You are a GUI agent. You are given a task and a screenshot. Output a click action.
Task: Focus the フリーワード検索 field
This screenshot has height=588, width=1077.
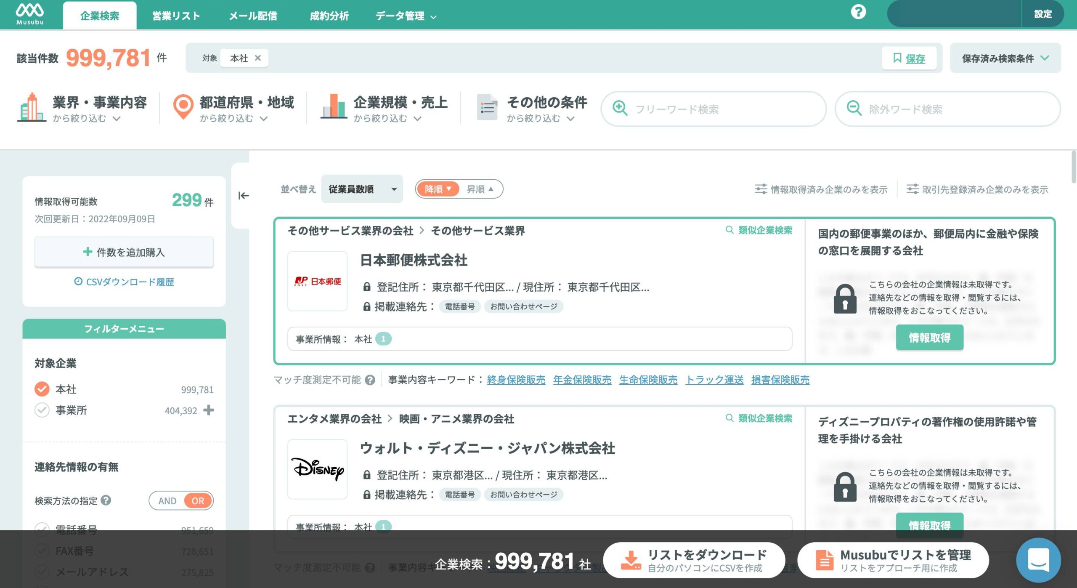tap(714, 109)
